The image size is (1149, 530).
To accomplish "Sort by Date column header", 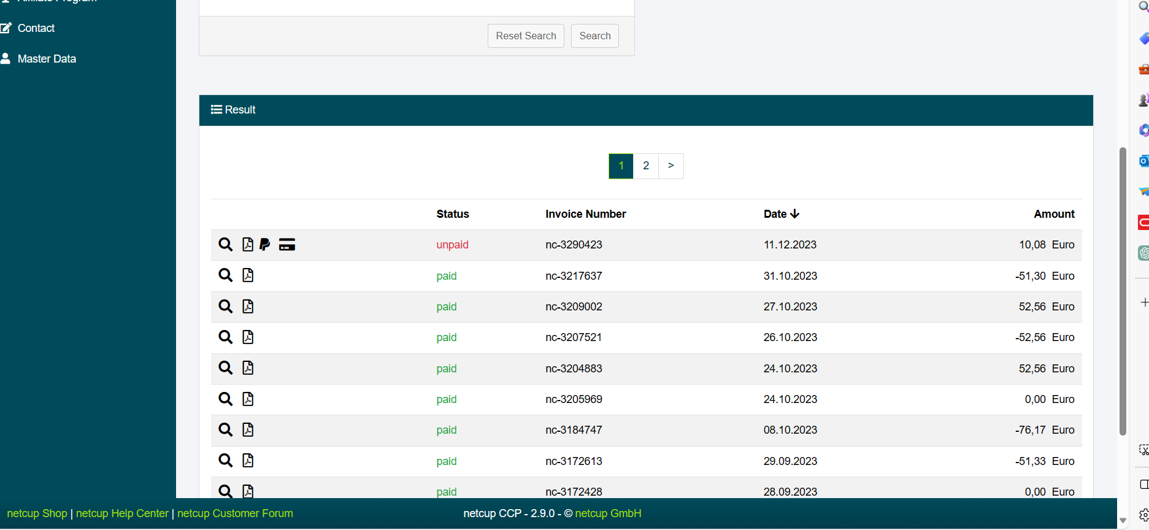I will pos(781,214).
